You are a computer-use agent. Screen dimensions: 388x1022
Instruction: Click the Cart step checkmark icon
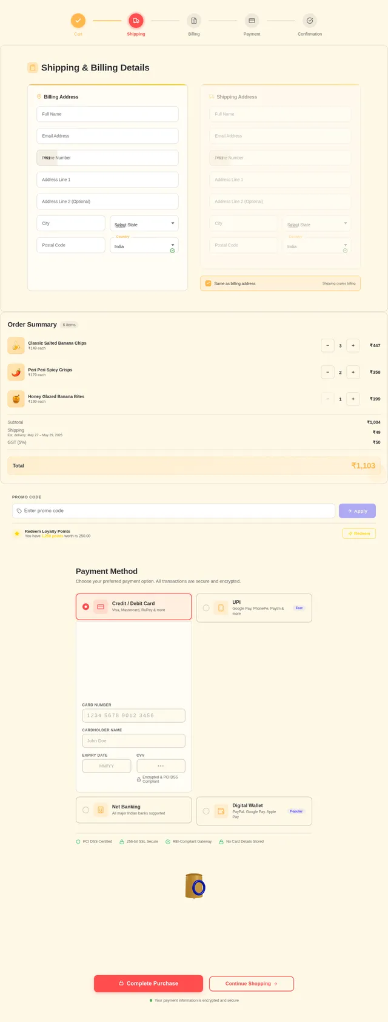[78, 21]
